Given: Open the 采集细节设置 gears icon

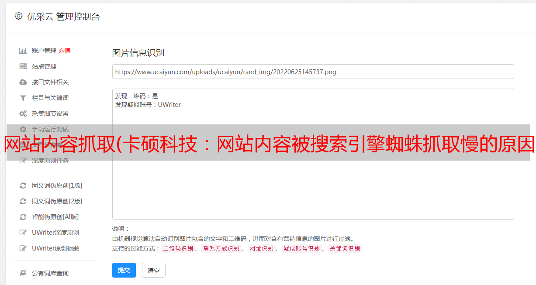Looking at the screenshot, I should coord(23,113).
